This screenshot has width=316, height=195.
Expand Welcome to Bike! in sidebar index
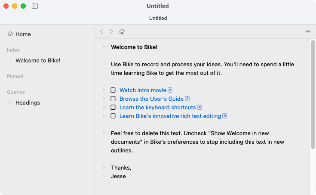click(x=10, y=60)
